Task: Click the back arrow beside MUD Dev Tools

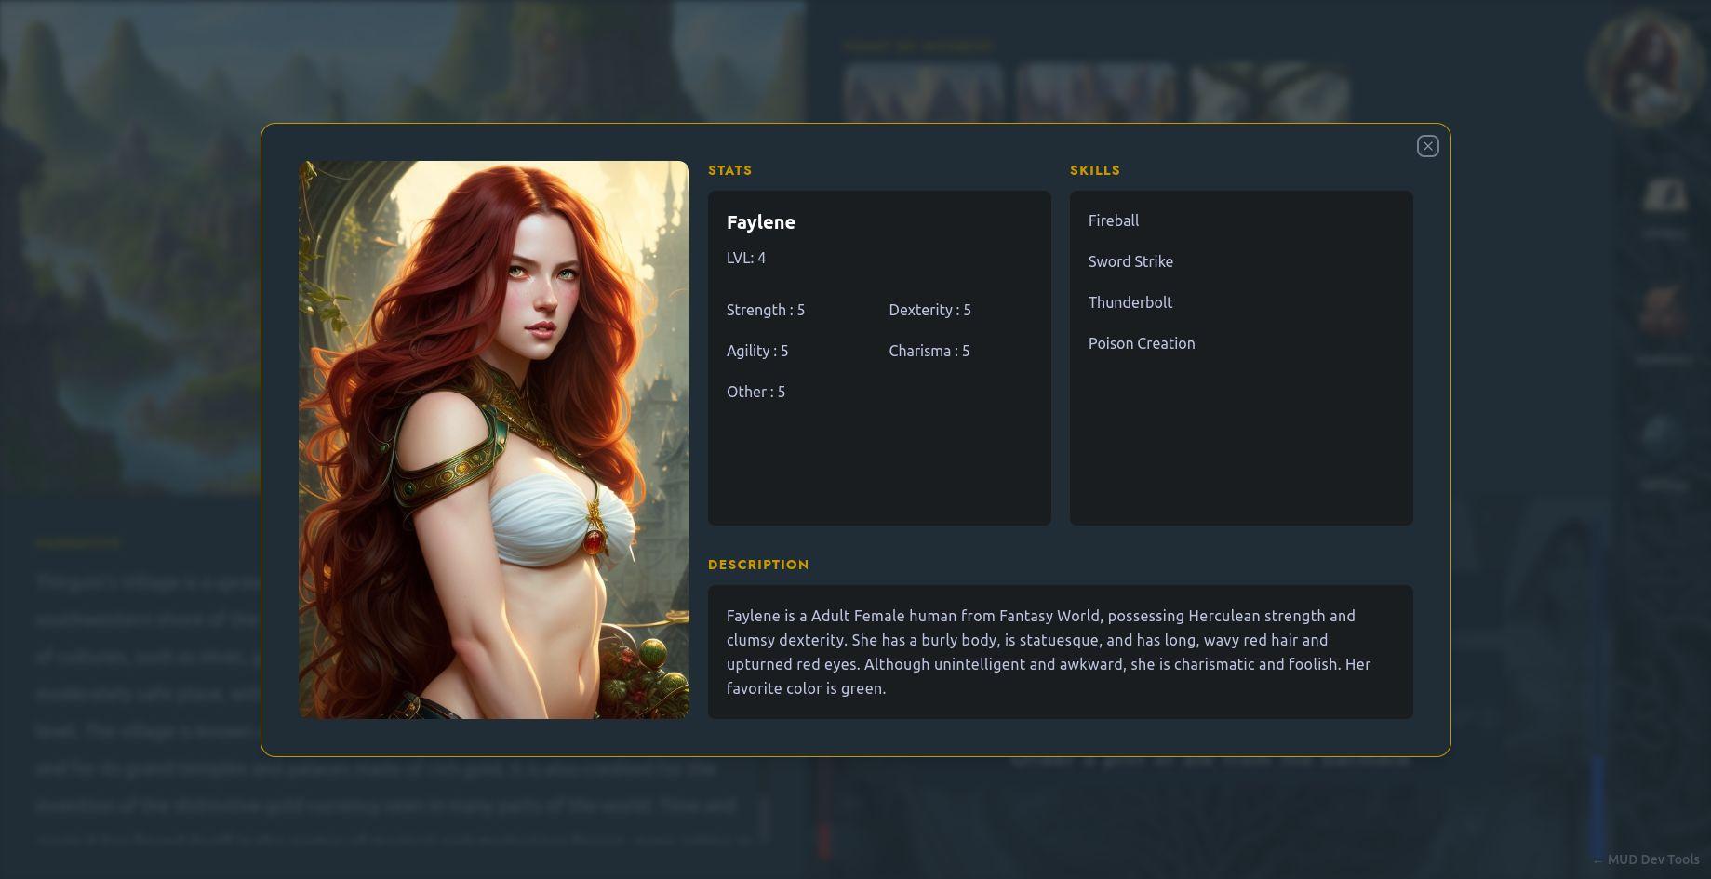Action: (x=1598, y=859)
